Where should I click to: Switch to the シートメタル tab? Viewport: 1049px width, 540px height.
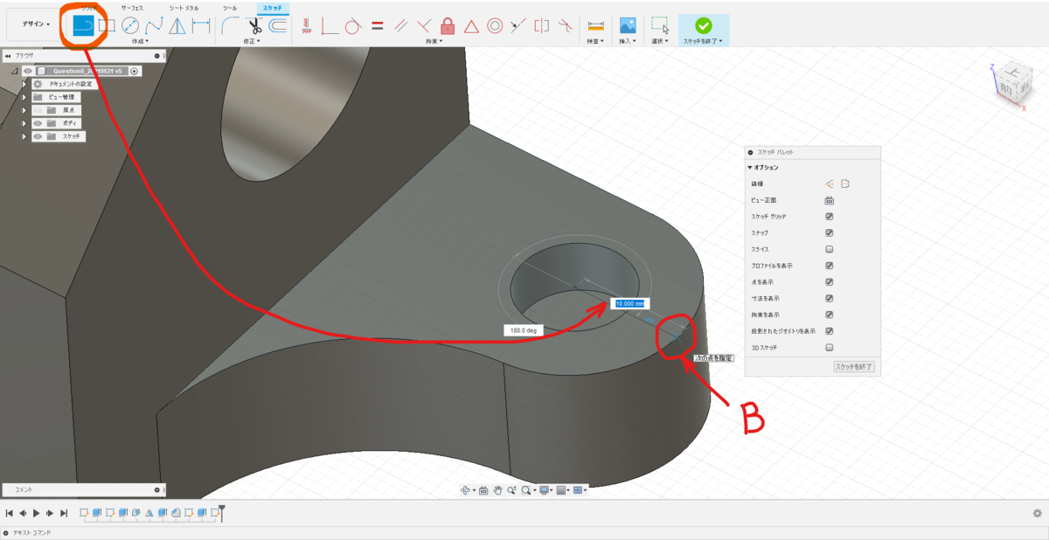(x=184, y=7)
